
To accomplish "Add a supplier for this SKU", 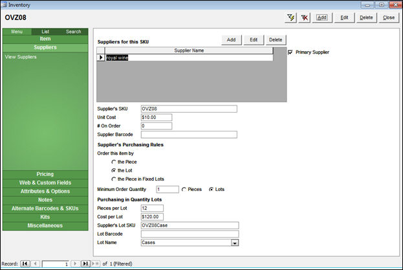I will coord(232,40).
